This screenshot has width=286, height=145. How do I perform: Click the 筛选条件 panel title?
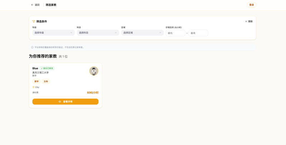41,21
